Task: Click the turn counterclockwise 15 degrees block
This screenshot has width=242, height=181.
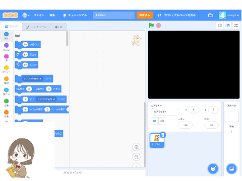Action: tap(26, 65)
